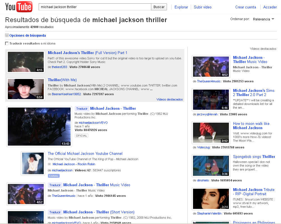Visit the thebest283 uploader channel link
Screen dimensions: 281x224
click(59, 67)
